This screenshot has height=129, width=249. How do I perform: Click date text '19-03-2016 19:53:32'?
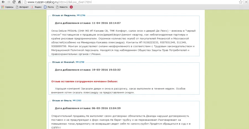point(106,70)
